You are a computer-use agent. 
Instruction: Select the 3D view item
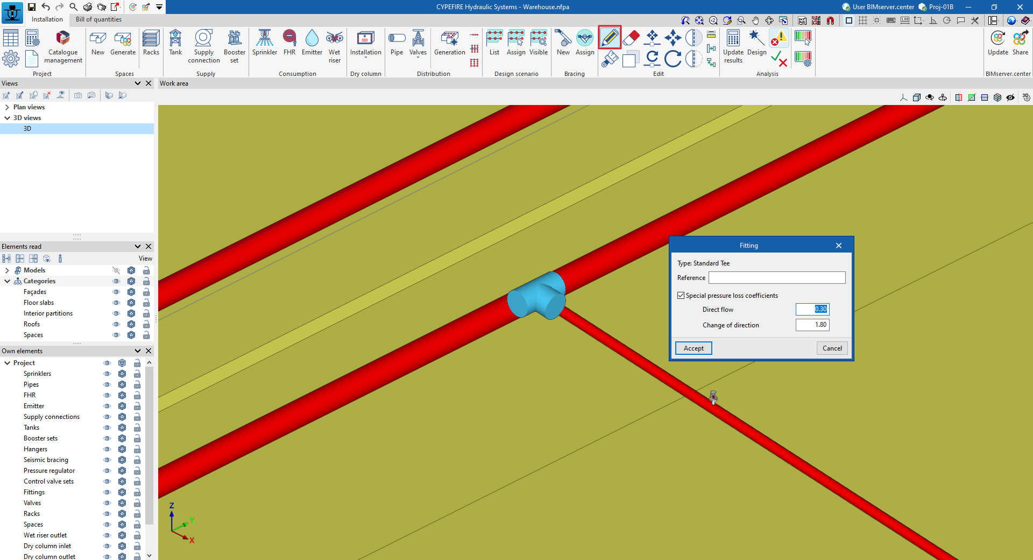coord(77,129)
